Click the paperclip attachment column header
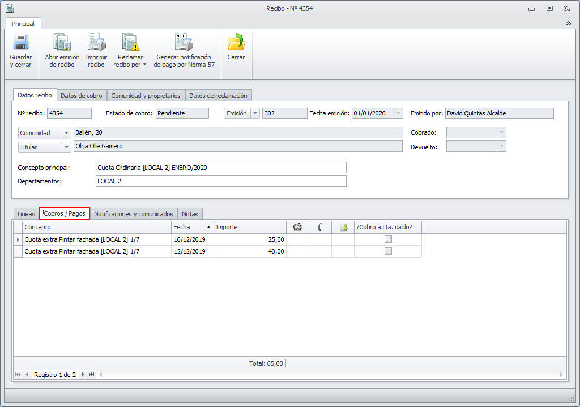 point(320,227)
